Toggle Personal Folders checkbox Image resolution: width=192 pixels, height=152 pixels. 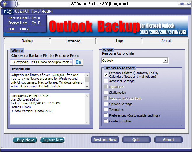(x=106, y=75)
